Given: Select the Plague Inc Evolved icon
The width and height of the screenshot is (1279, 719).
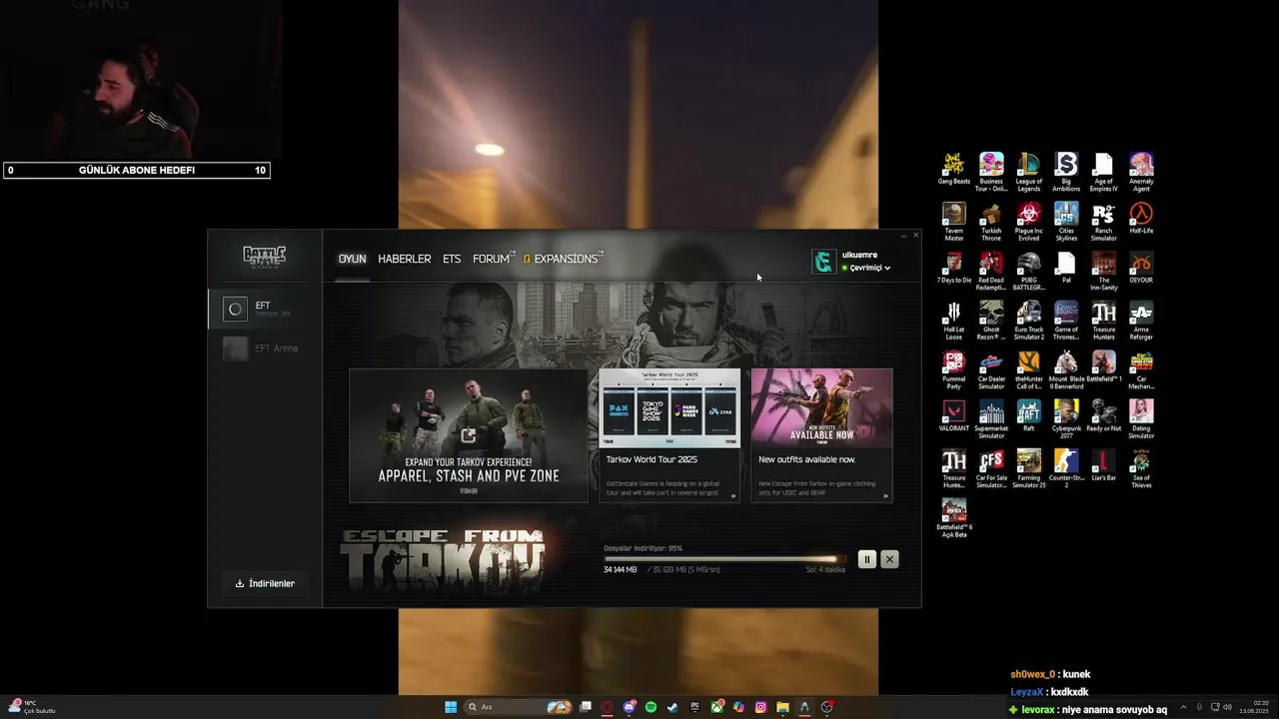Looking at the screenshot, I should (x=1028, y=222).
